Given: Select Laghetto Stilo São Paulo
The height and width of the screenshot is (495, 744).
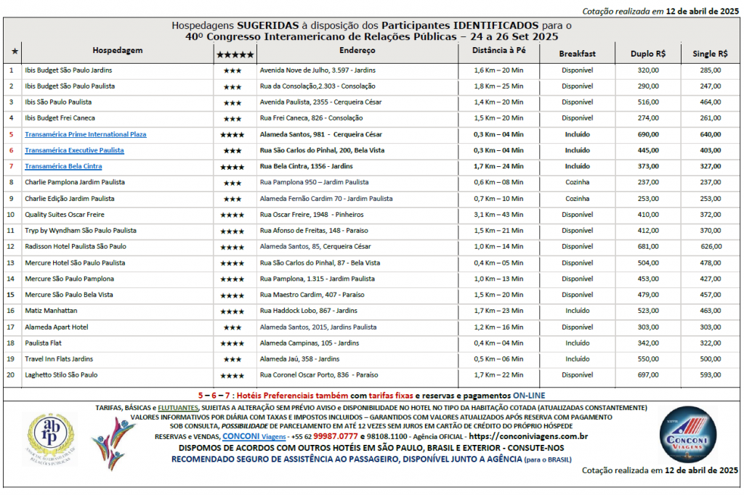Looking at the screenshot, I should 61,375.
